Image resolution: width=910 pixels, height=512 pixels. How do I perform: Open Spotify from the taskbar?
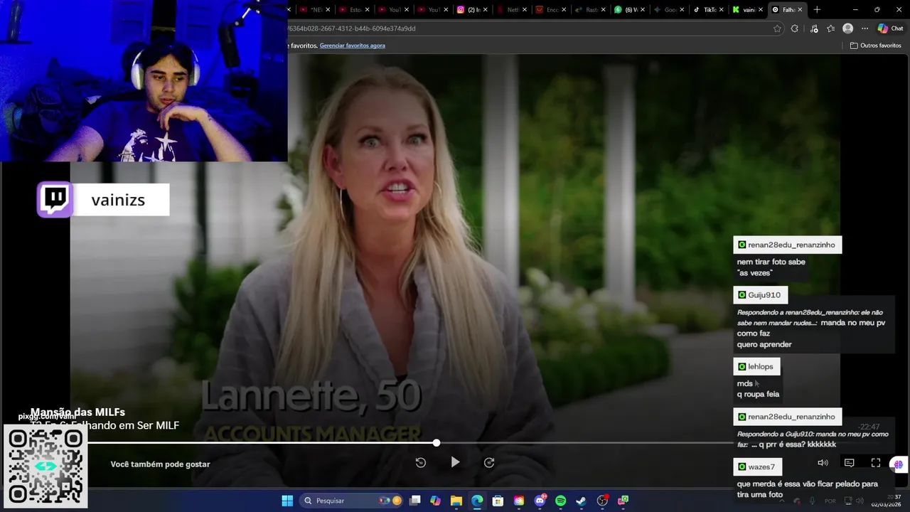[x=560, y=501]
